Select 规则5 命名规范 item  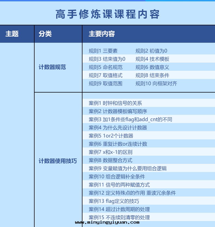pyautogui.click(x=106, y=67)
